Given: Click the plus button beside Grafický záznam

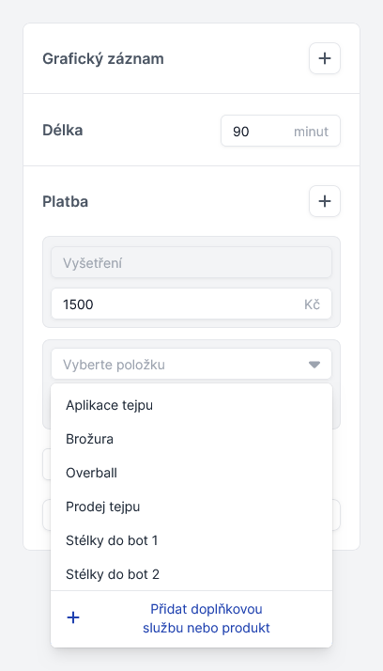Looking at the screenshot, I should pyautogui.click(x=325, y=58).
